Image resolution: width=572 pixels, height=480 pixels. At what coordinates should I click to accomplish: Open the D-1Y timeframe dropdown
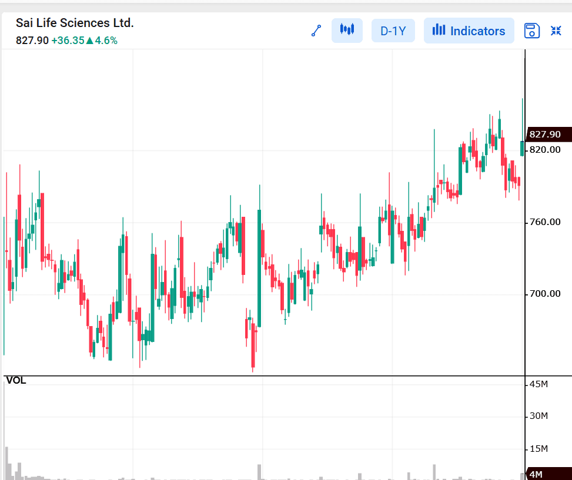[x=393, y=31]
